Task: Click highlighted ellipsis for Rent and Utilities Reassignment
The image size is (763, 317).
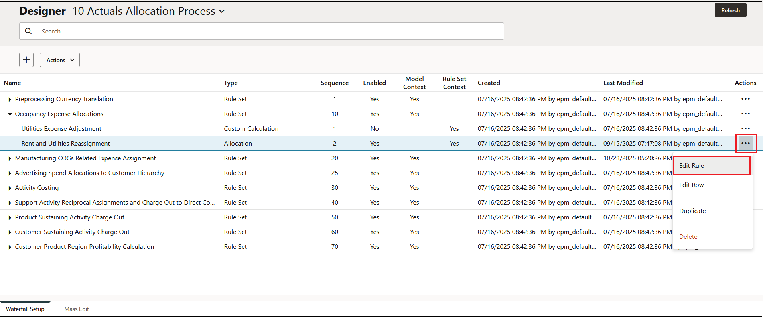Action: pos(745,143)
